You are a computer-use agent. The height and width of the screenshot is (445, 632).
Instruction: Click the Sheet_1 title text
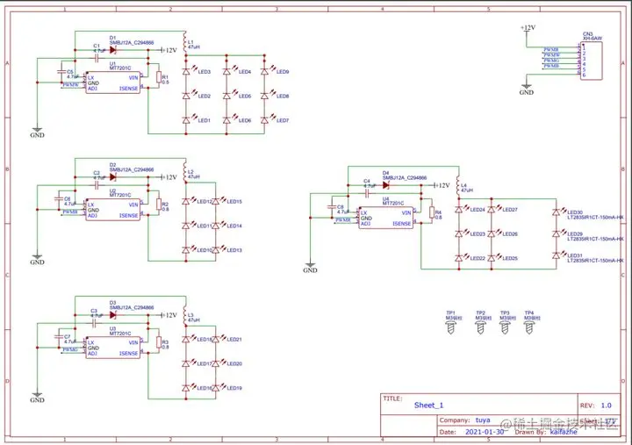click(429, 406)
